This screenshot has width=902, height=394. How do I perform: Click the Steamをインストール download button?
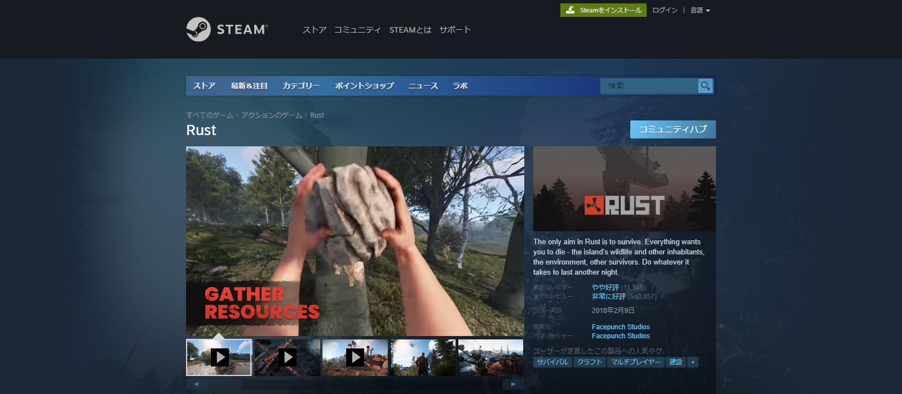603,10
